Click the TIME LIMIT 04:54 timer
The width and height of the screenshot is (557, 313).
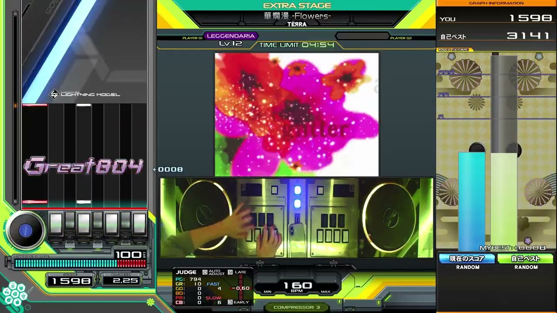click(297, 45)
